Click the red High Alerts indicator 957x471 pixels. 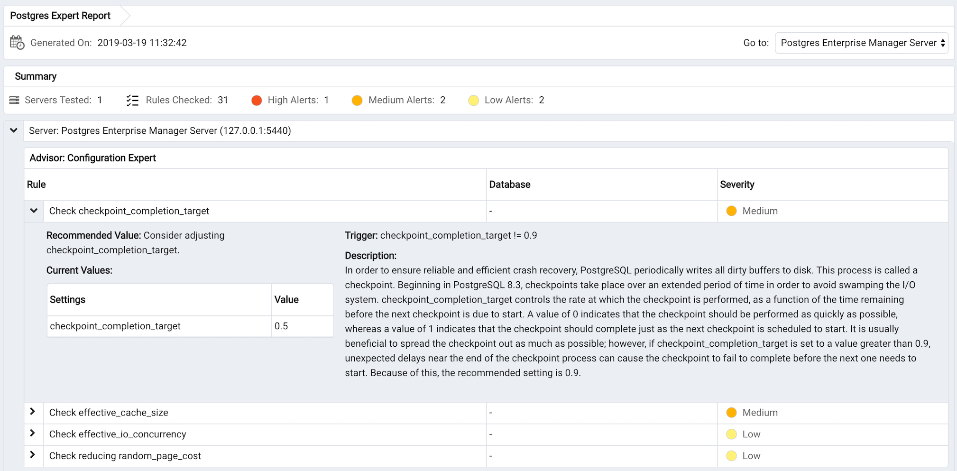tap(257, 100)
